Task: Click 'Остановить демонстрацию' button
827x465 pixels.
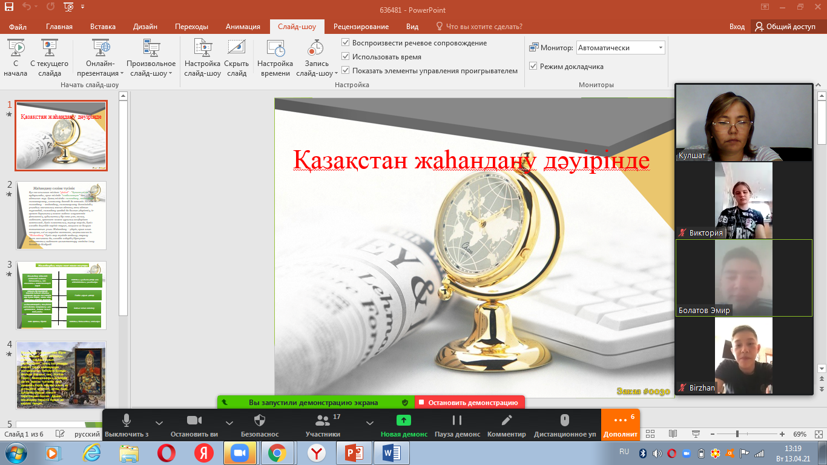Action: (x=470, y=403)
